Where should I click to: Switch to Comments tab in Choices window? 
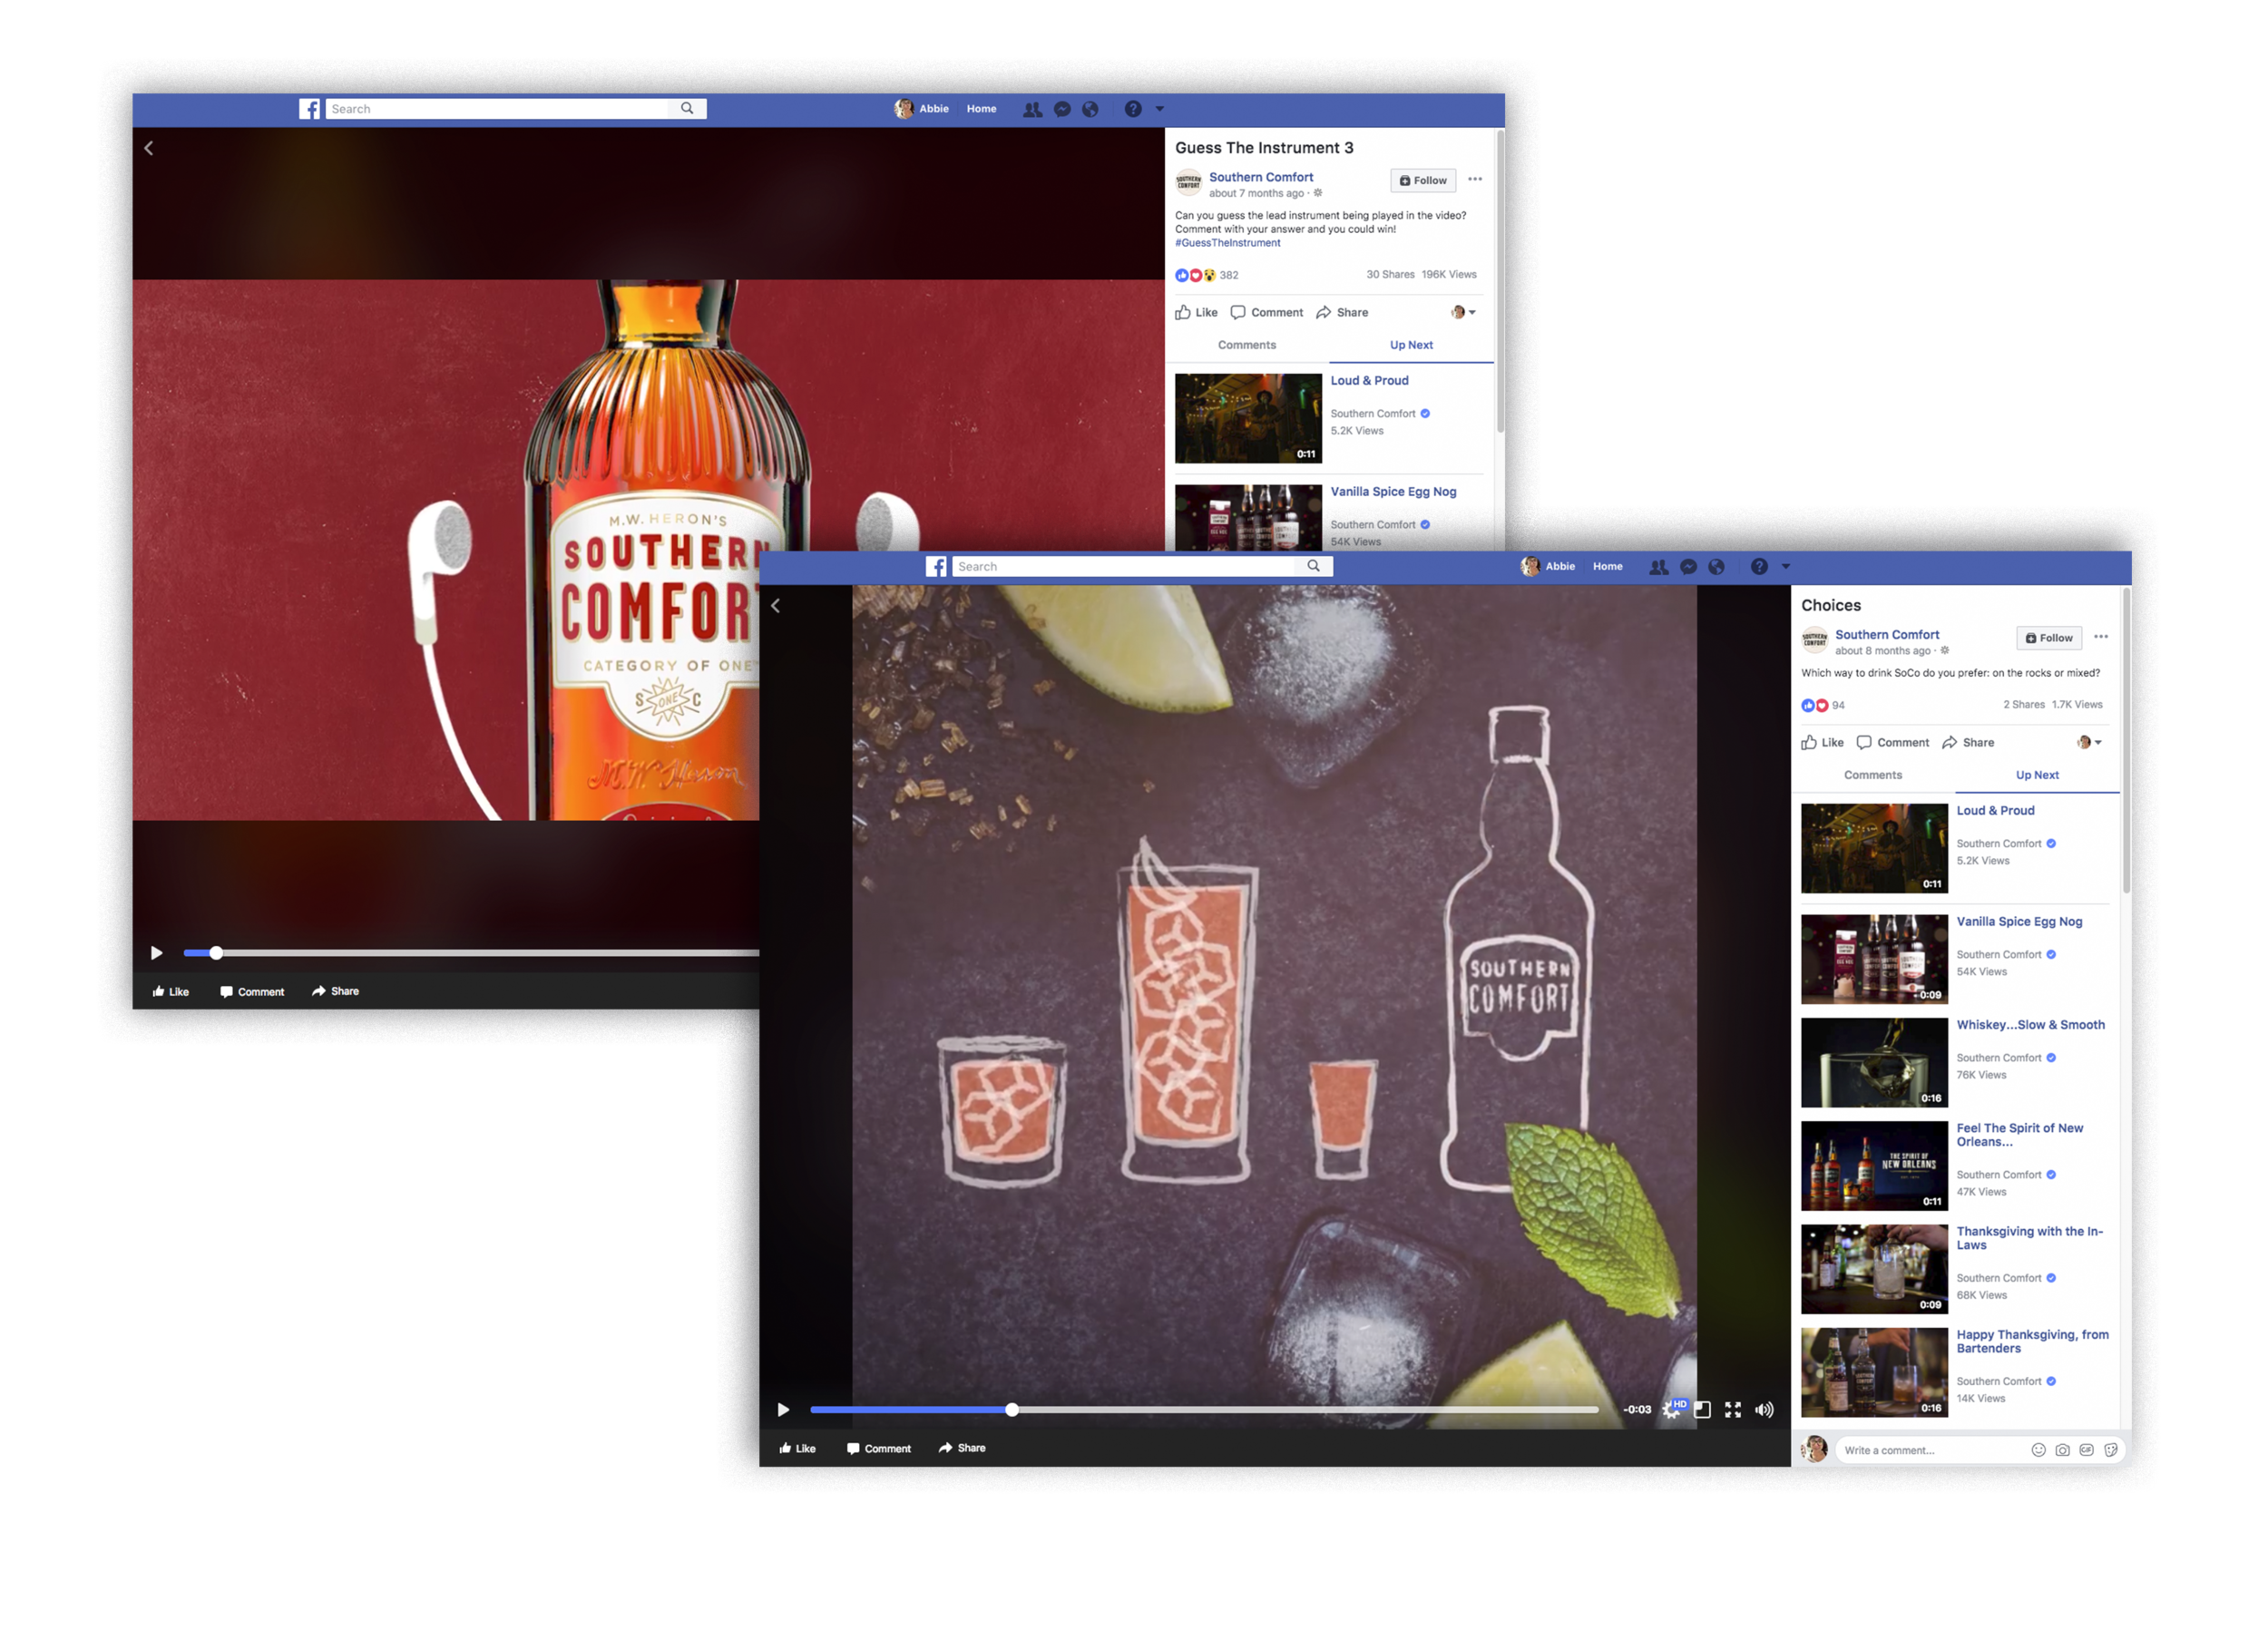(1872, 775)
